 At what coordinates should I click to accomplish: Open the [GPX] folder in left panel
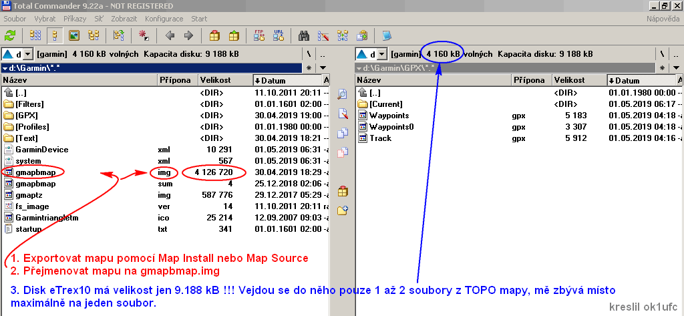coord(27,116)
